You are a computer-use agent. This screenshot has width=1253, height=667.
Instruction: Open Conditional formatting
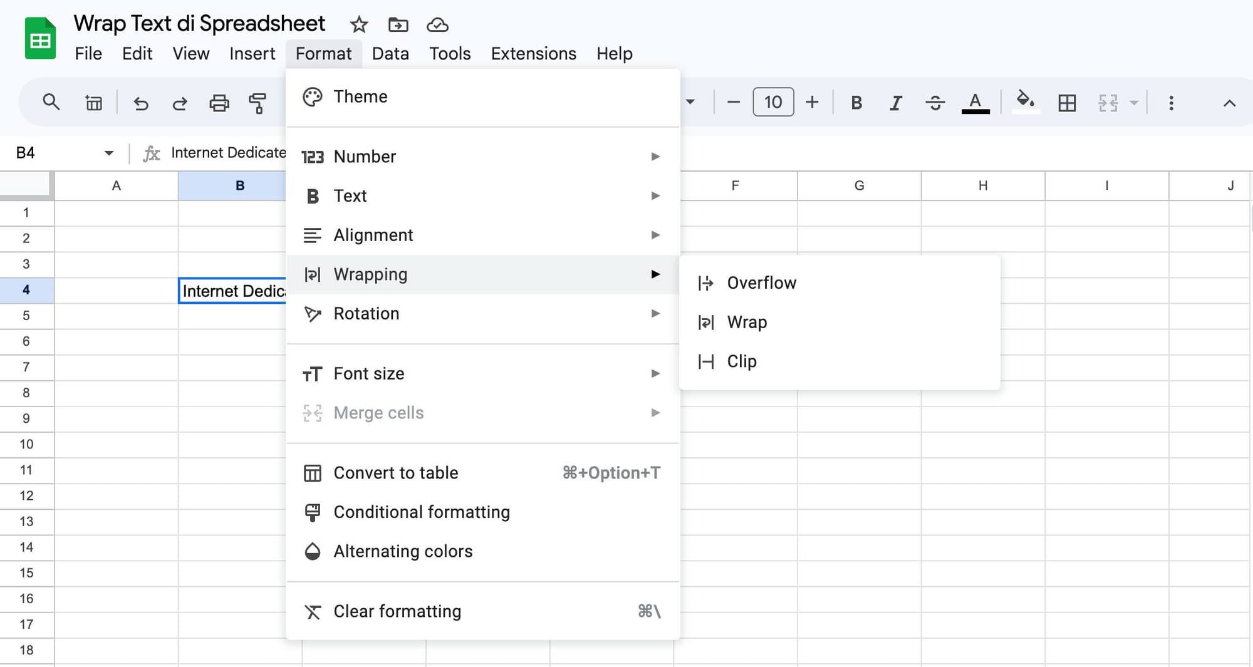click(482, 512)
